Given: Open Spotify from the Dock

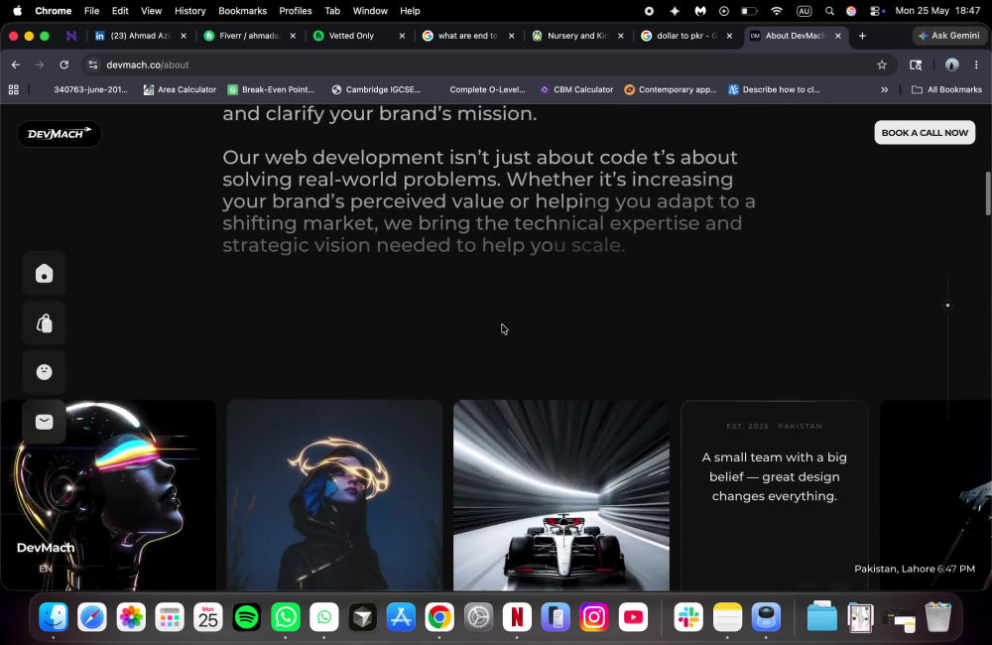Looking at the screenshot, I should 247,617.
